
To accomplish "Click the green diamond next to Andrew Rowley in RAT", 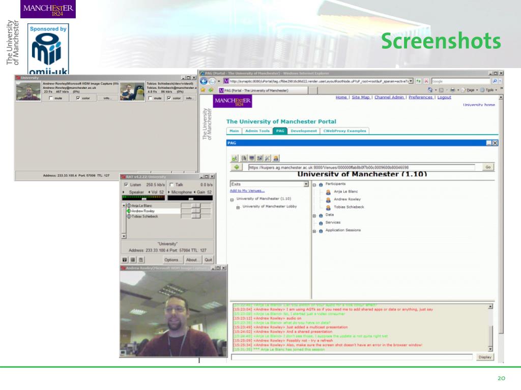I will coord(129,211).
